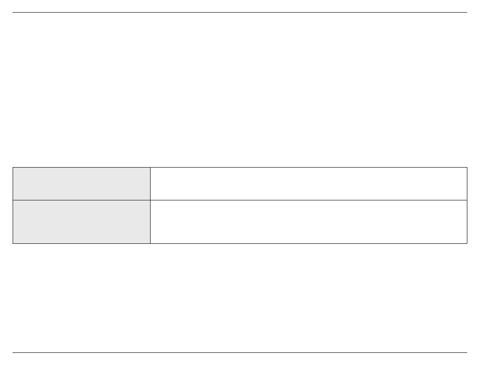Image resolution: width=480 pixels, height=366 pixels.
Task: Click the horizontal rule at page top
Action: [x=239, y=13]
